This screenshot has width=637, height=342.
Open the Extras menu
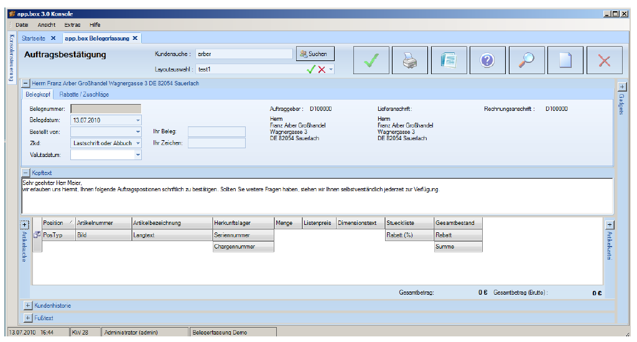click(x=72, y=25)
